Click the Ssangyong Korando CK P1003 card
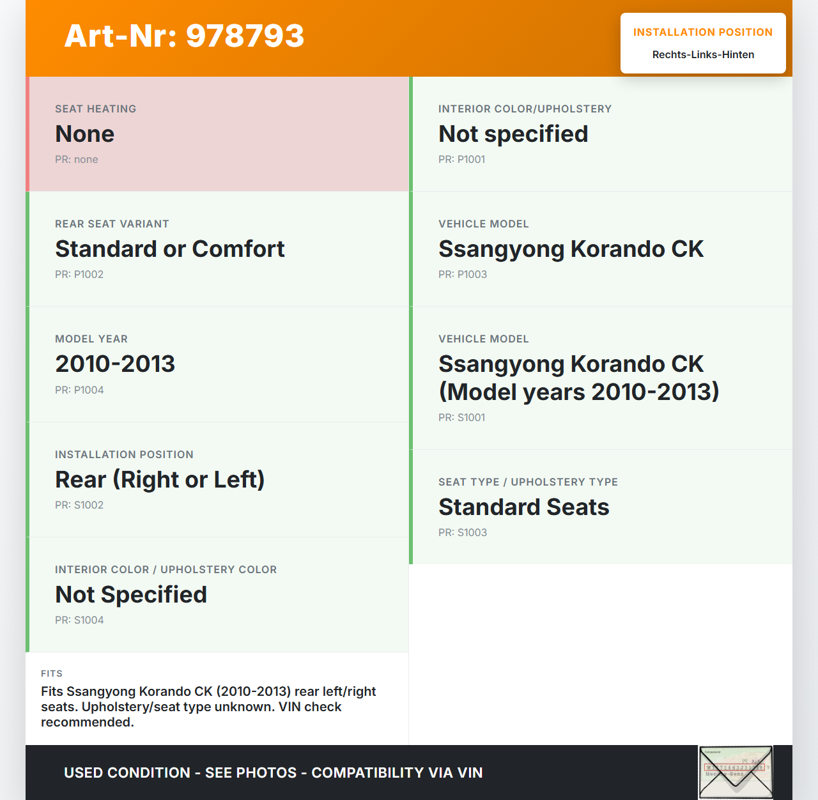Viewport: 818px width, 800px height. click(602, 249)
